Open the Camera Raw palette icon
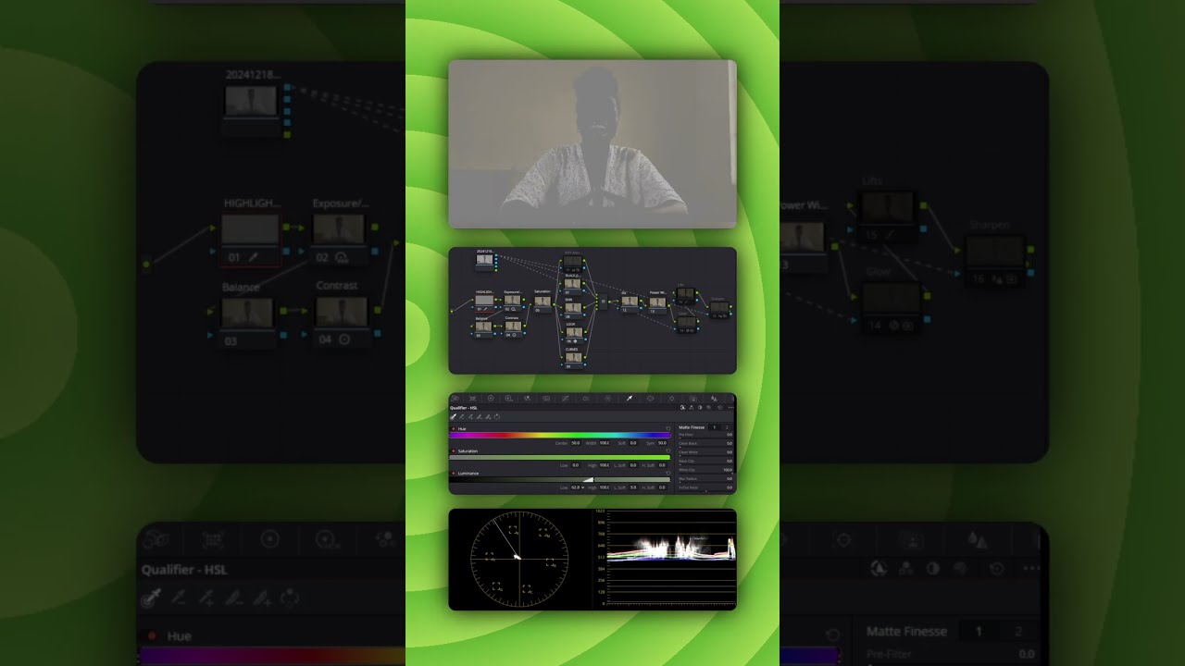 tap(455, 399)
